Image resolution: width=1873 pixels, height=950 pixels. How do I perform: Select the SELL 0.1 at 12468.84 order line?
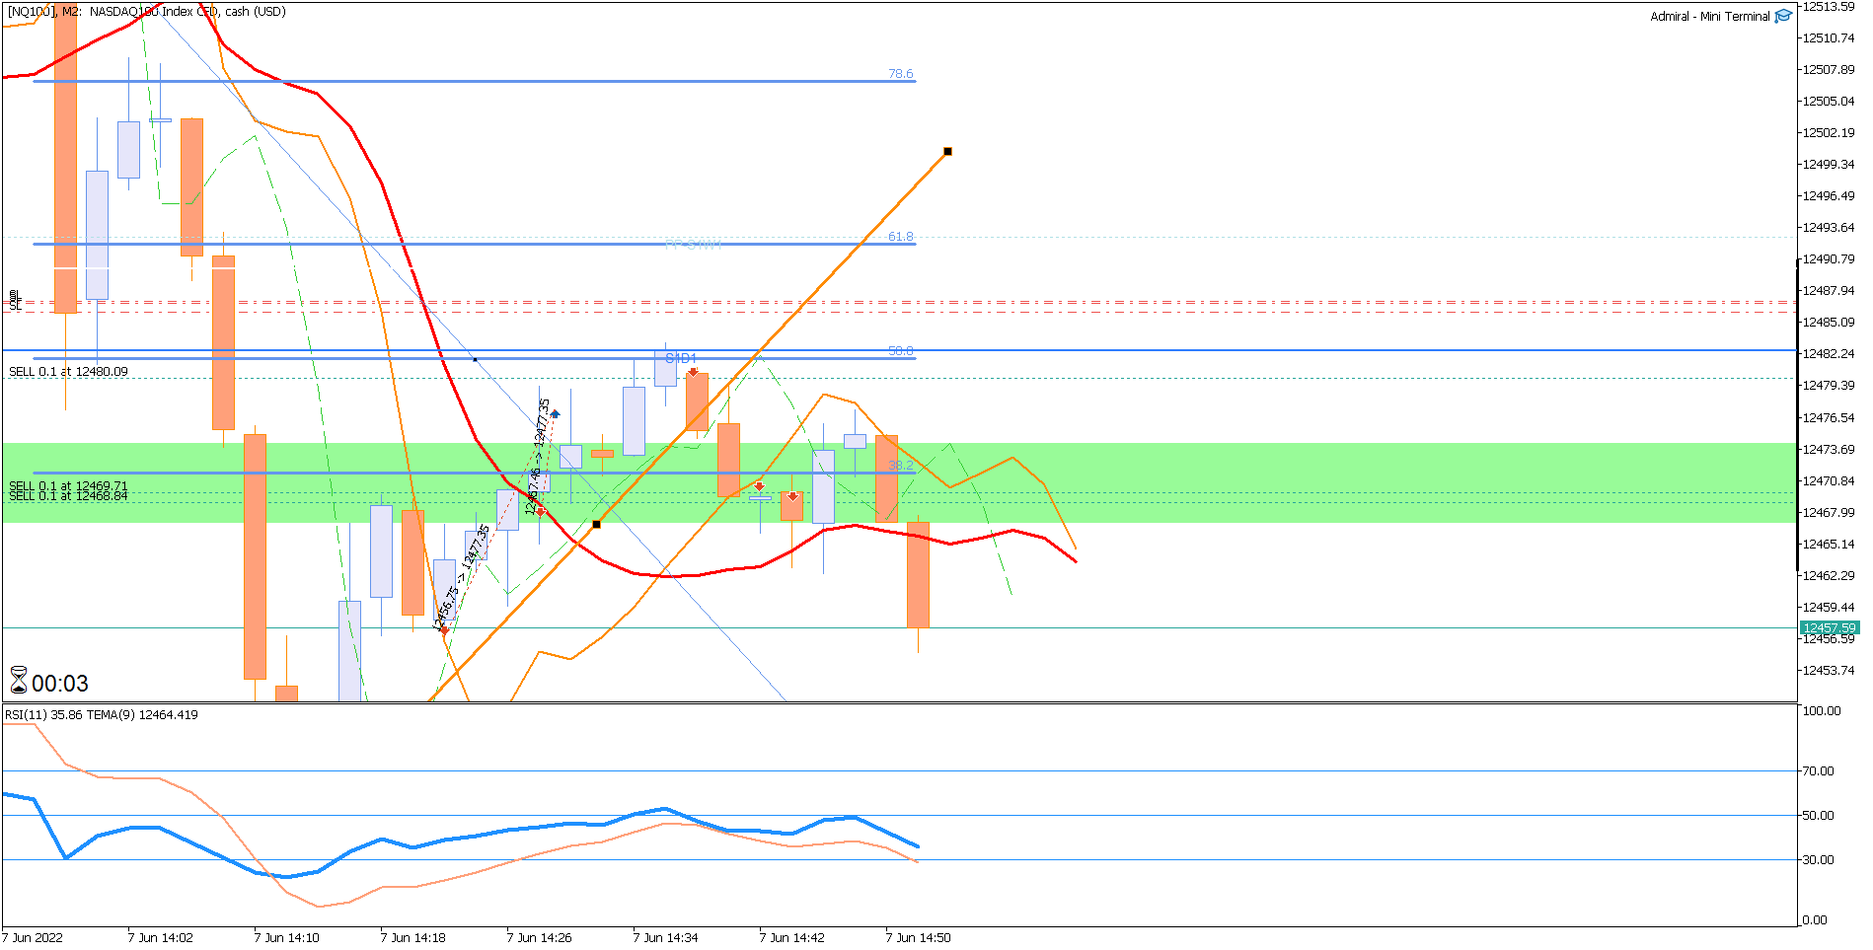pos(68,496)
